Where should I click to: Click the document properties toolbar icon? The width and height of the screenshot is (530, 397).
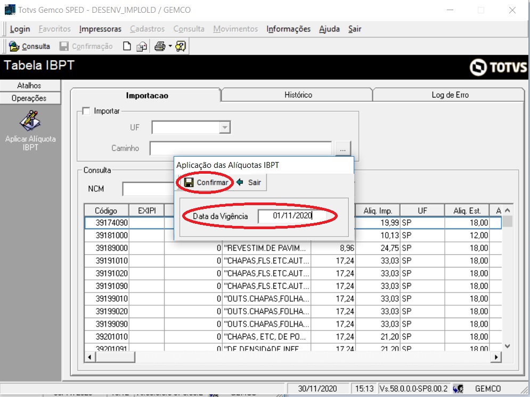(x=142, y=46)
